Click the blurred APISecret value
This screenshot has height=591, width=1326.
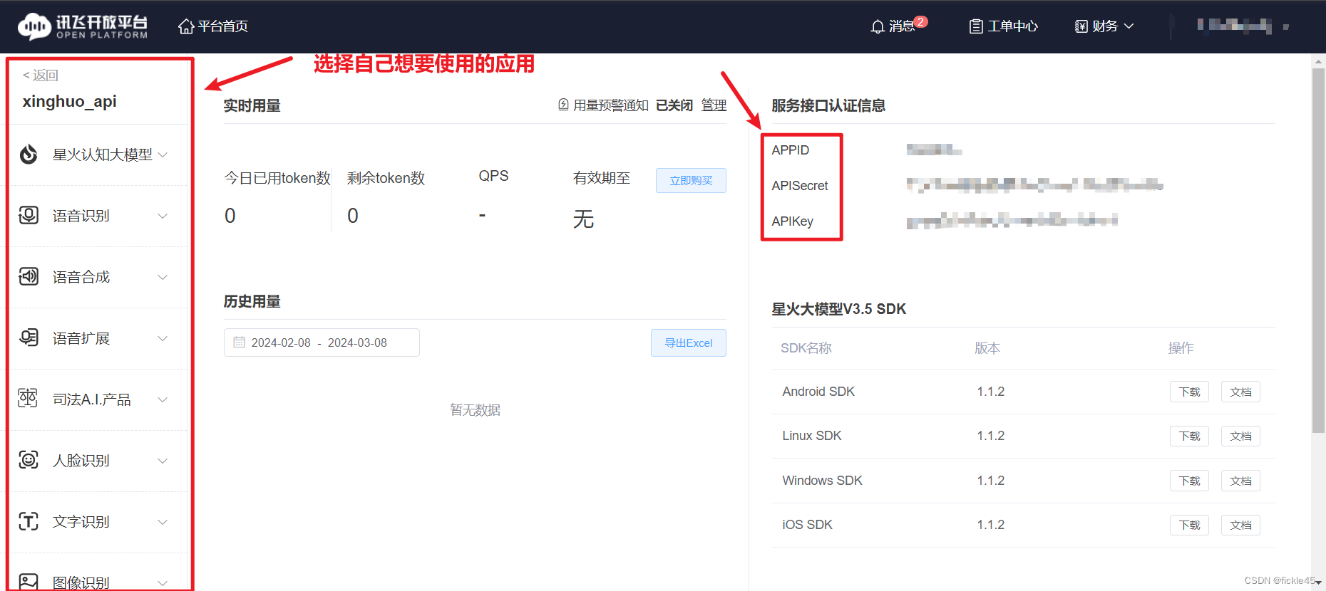click(1034, 185)
